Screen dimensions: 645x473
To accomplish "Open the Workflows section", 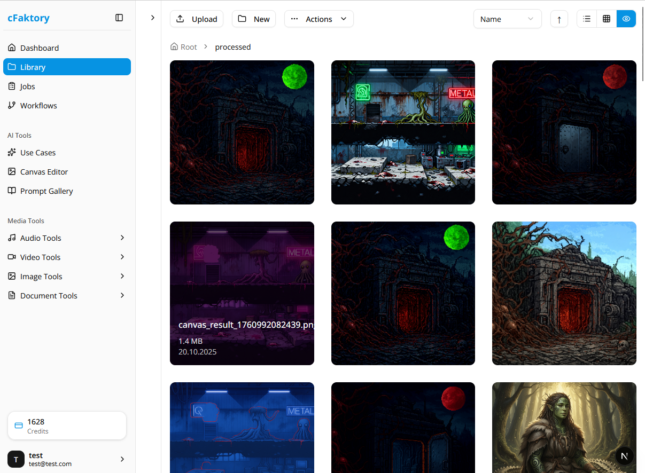I will [x=38, y=105].
